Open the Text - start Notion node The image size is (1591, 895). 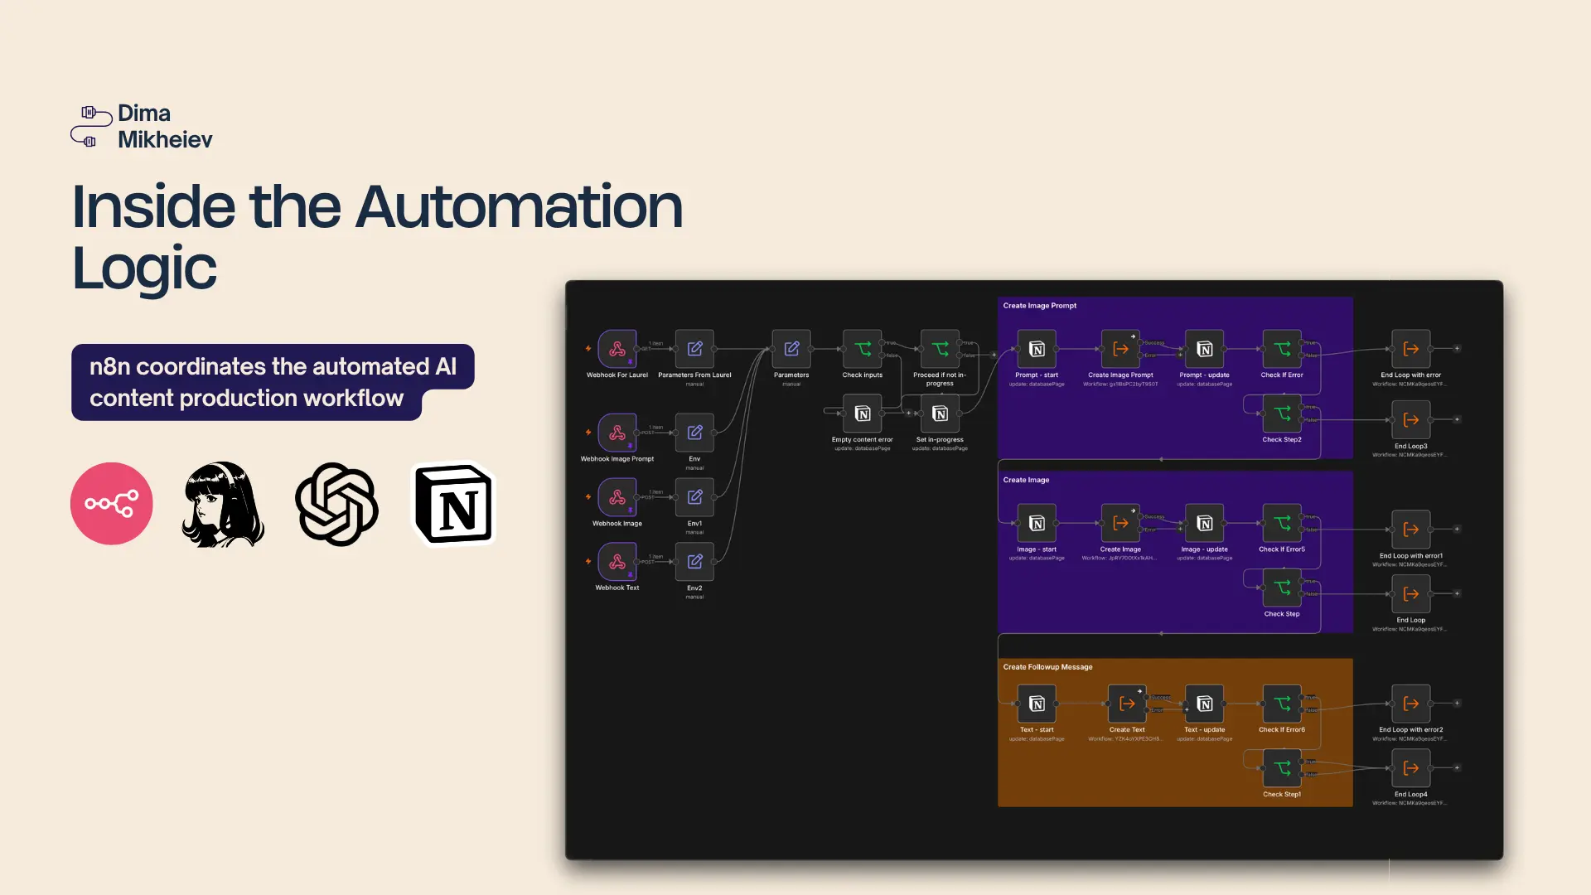(x=1037, y=704)
